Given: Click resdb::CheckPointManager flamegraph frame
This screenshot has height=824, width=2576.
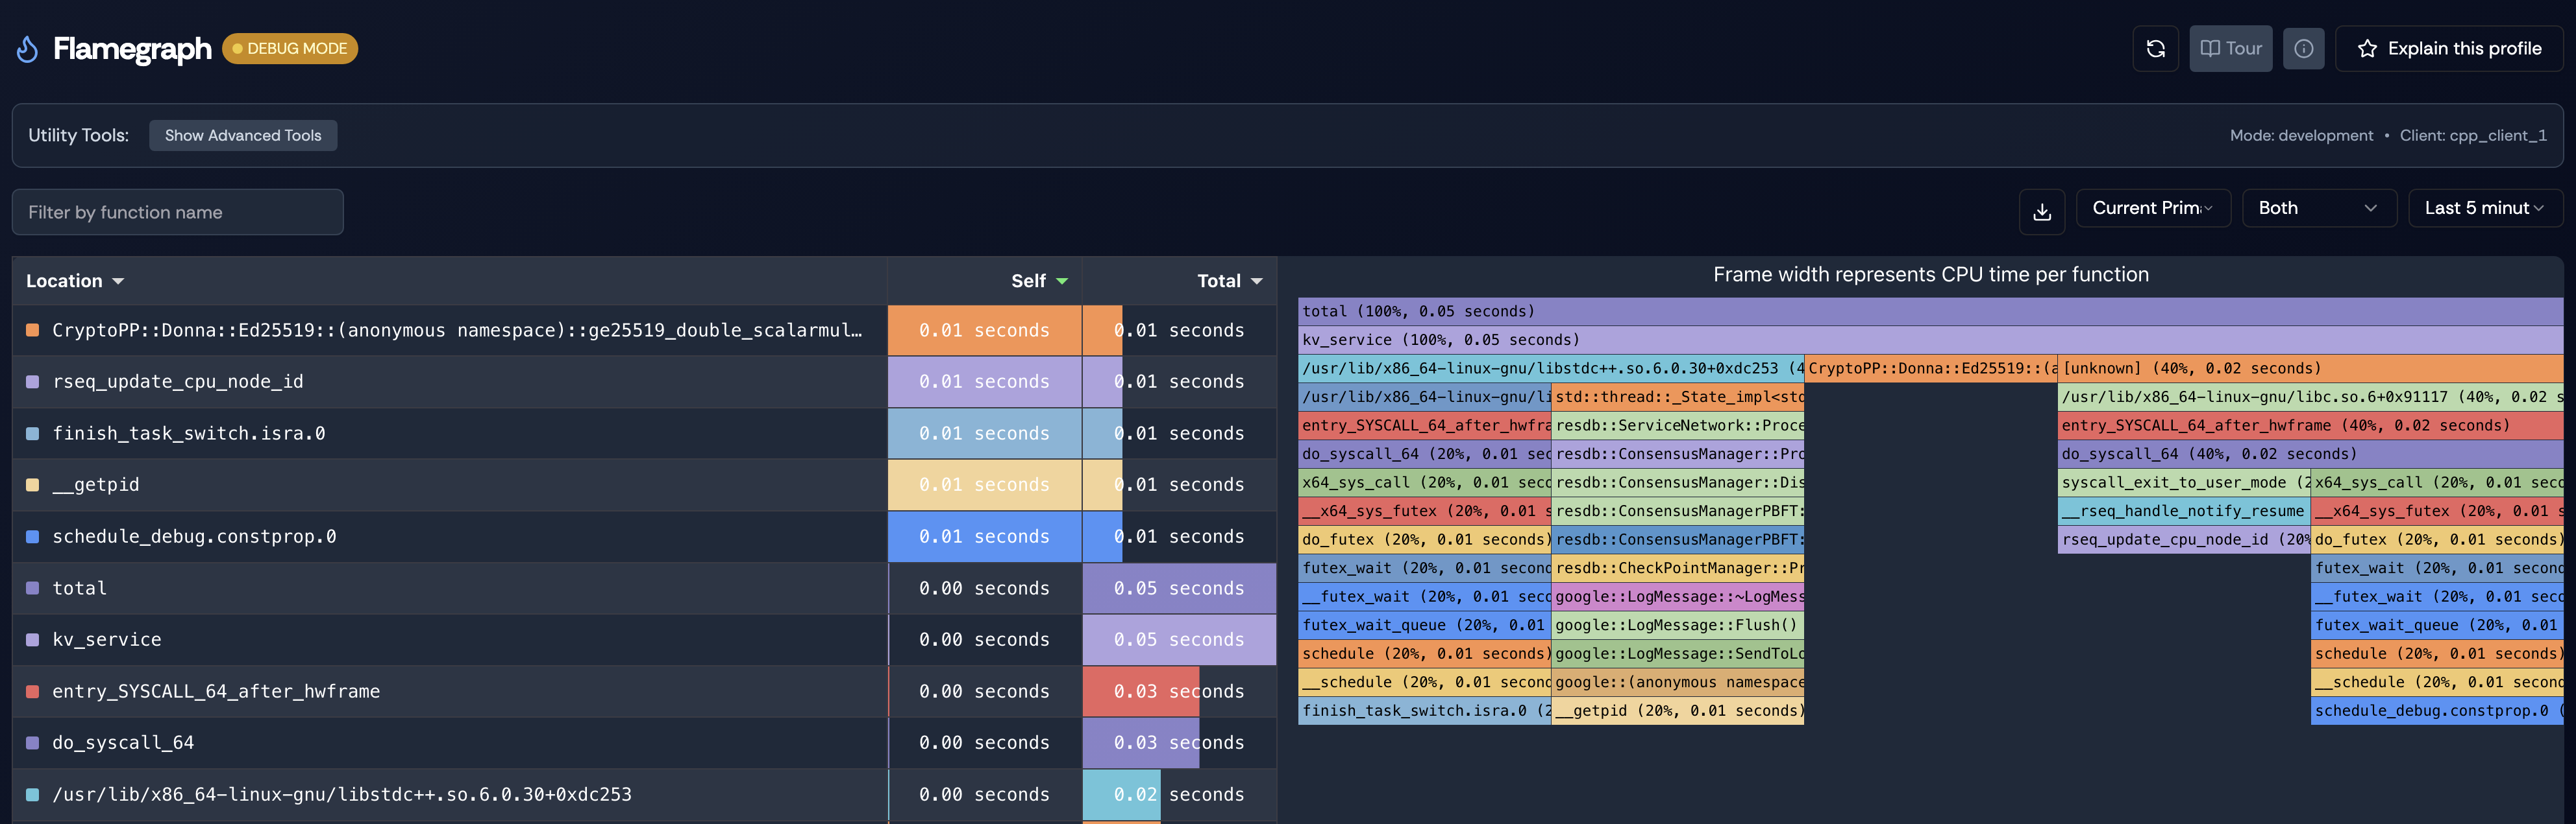Looking at the screenshot, I should point(1678,569).
